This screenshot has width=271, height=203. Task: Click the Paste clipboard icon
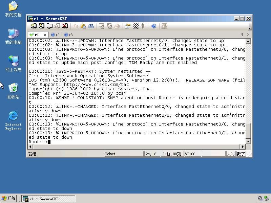[83, 26]
